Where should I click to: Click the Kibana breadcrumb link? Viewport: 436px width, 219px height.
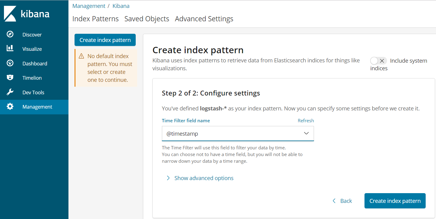click(x=121, y=6)
